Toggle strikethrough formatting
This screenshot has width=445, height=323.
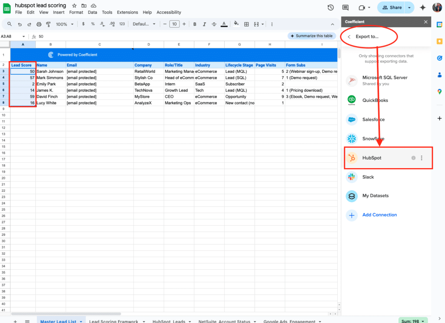[x=214, y=24]
